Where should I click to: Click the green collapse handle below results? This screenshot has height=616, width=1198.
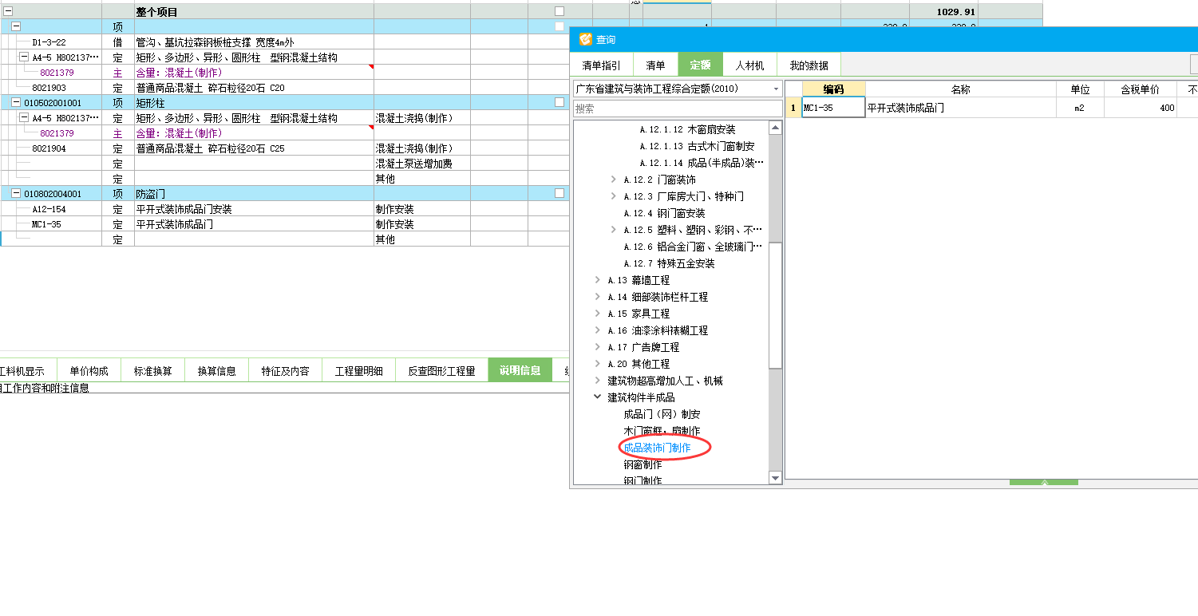click(1044, 482)
